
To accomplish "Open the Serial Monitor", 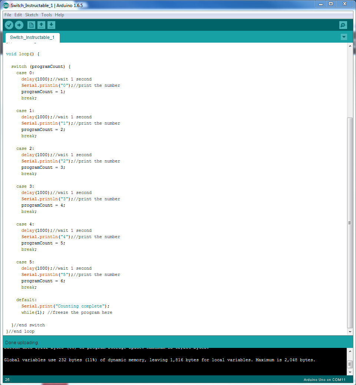I will 343,25.
